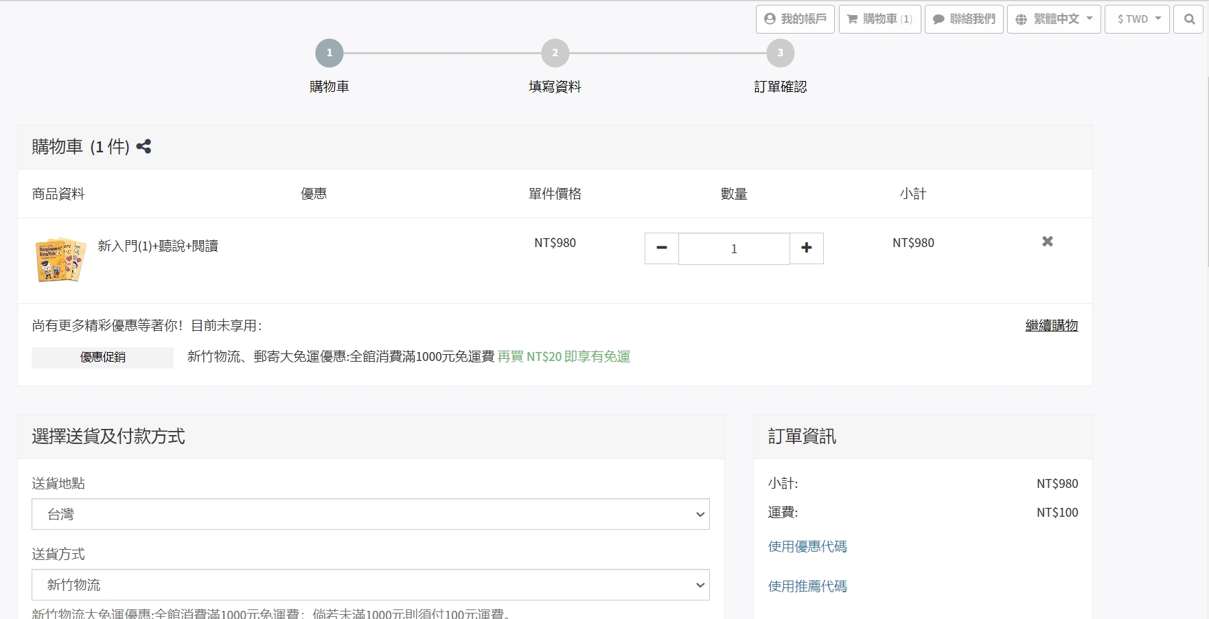Click 使用優惠代碼 link
1209x619 pixels.
[x=807, y=546]
